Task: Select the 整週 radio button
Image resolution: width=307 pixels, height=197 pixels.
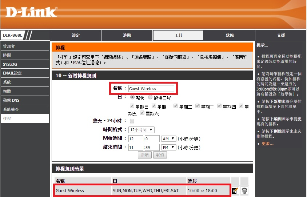Action: 132,97
